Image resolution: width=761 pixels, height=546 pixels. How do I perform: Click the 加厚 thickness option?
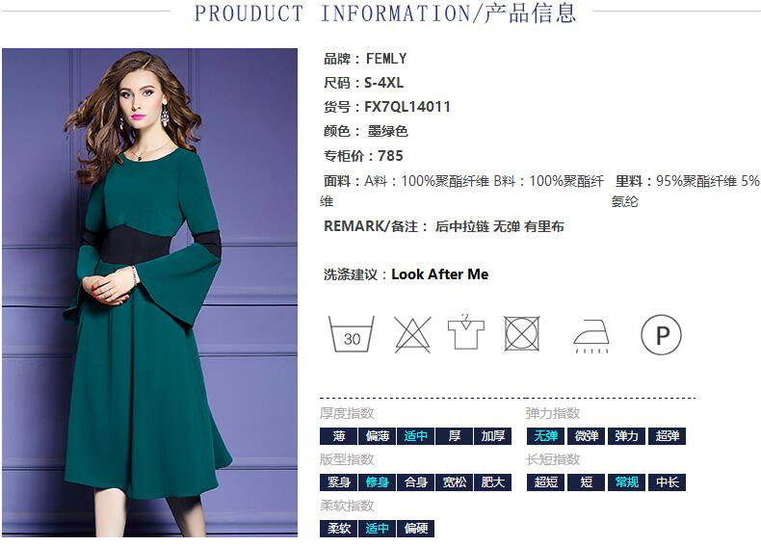(492, 436)
